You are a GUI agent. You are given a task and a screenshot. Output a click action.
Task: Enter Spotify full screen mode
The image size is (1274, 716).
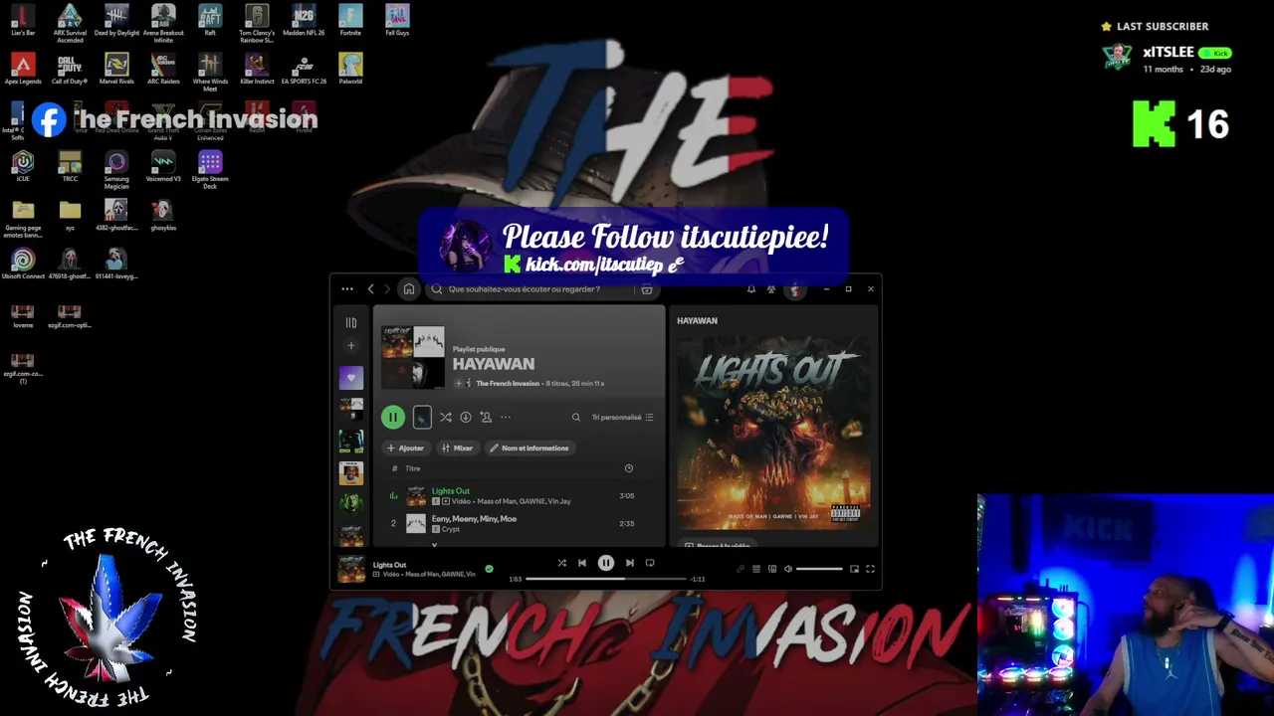(870, 569)
